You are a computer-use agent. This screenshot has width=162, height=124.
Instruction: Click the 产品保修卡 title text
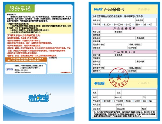pos(114,9)
